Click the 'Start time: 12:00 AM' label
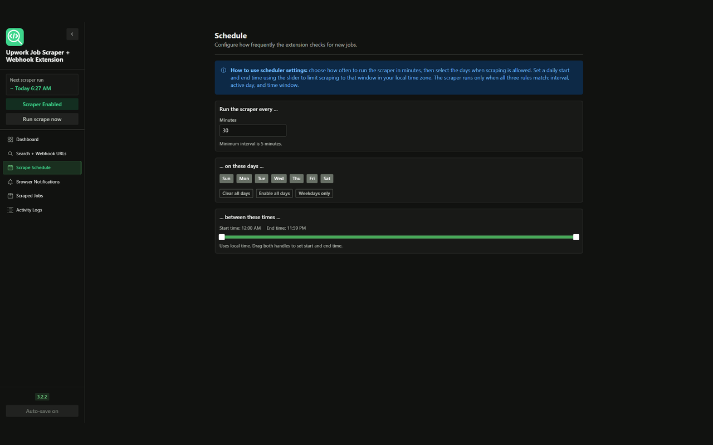 coord(240,228)
